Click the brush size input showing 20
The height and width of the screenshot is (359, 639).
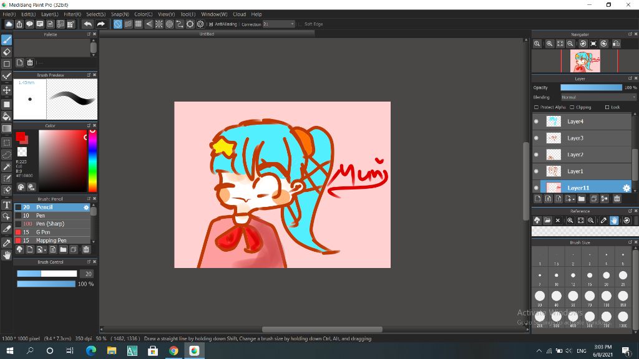pyautogui.click(x=87, y=274)
